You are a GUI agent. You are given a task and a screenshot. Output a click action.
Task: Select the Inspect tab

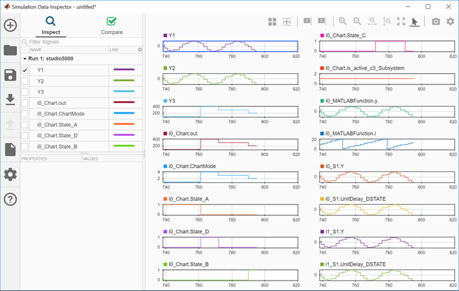tap(50, 25)
